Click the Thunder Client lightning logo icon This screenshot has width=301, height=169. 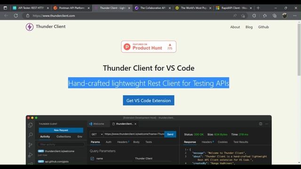pos(30,27)
